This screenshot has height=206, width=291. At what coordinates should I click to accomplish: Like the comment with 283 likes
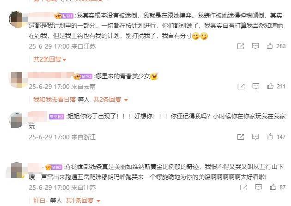(x=270, y=46)
